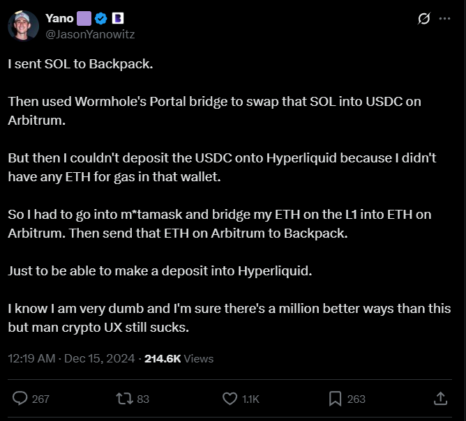Screen dimensions: 466x421
Task: Click the 263 bookmarks count
Action: (x=356, y=399)
